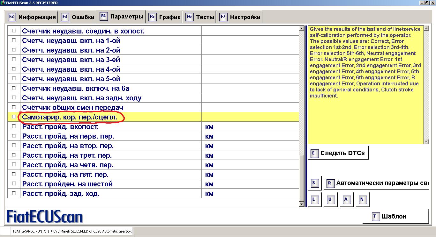436x237 pixels.
Task: Click the N button in right panel
Action: coord(362,199)
